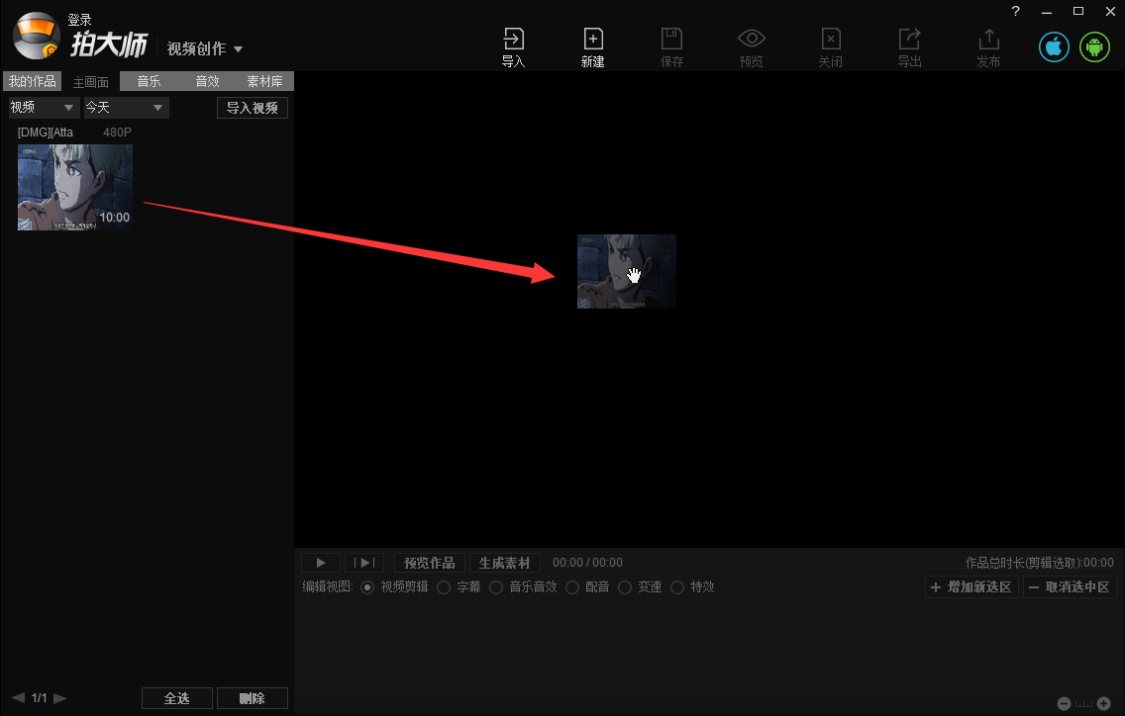Select the 新建 new project icon
1125x716 pixels.
coord(592,45)
